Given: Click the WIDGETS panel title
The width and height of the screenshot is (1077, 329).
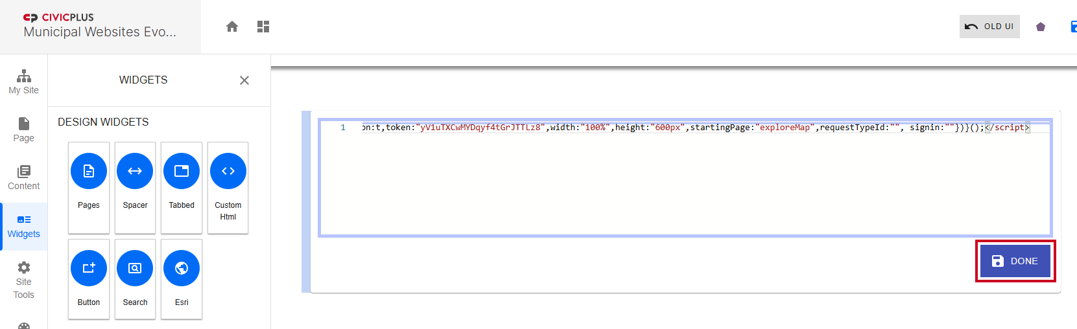Looking at the screenshot, I should (x=143, y=80).
